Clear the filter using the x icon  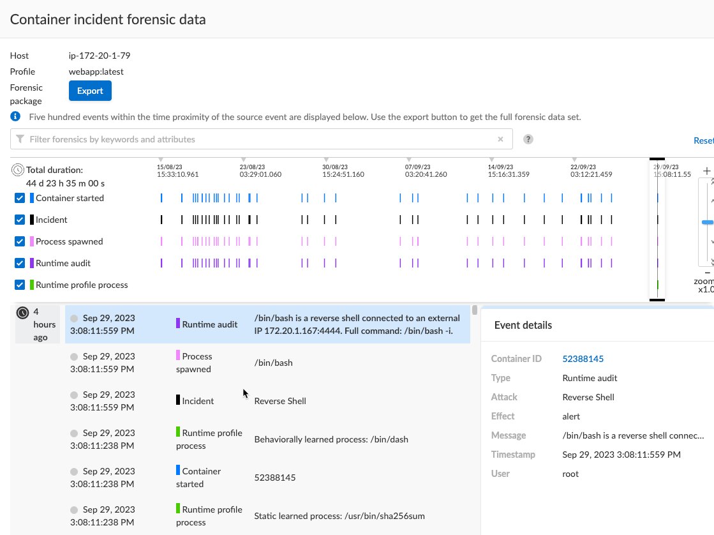pos(500,139)
